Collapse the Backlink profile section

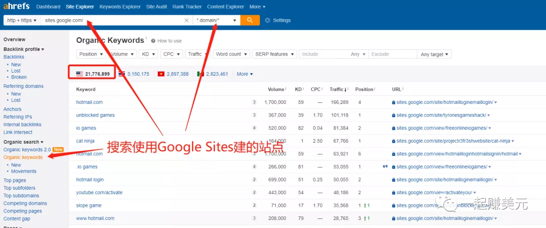pos(24,49)
